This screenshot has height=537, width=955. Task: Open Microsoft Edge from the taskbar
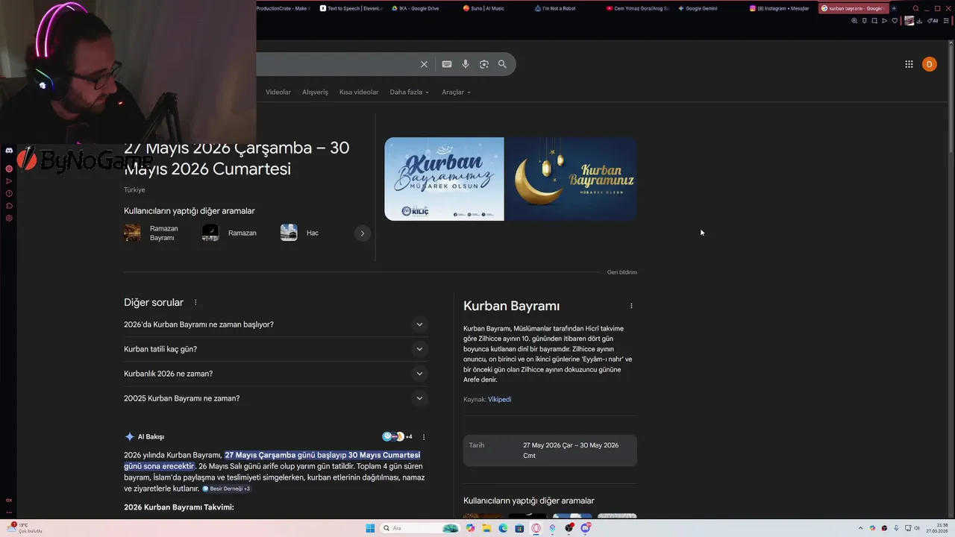503,528
